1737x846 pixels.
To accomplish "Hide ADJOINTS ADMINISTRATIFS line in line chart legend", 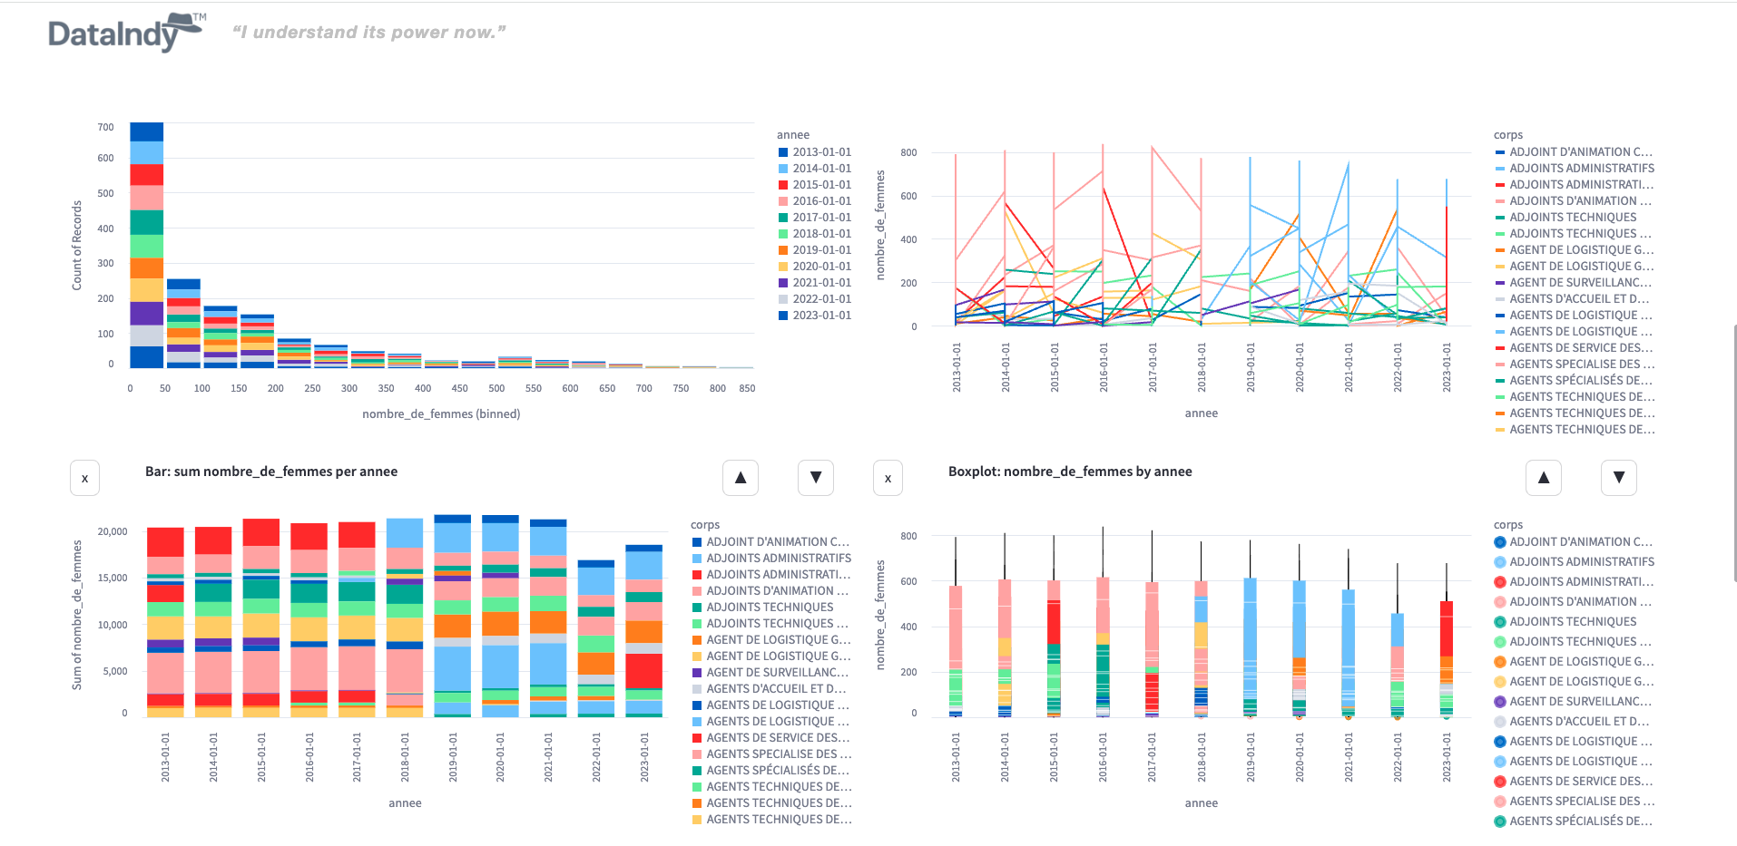I will tap(1581, 169).
